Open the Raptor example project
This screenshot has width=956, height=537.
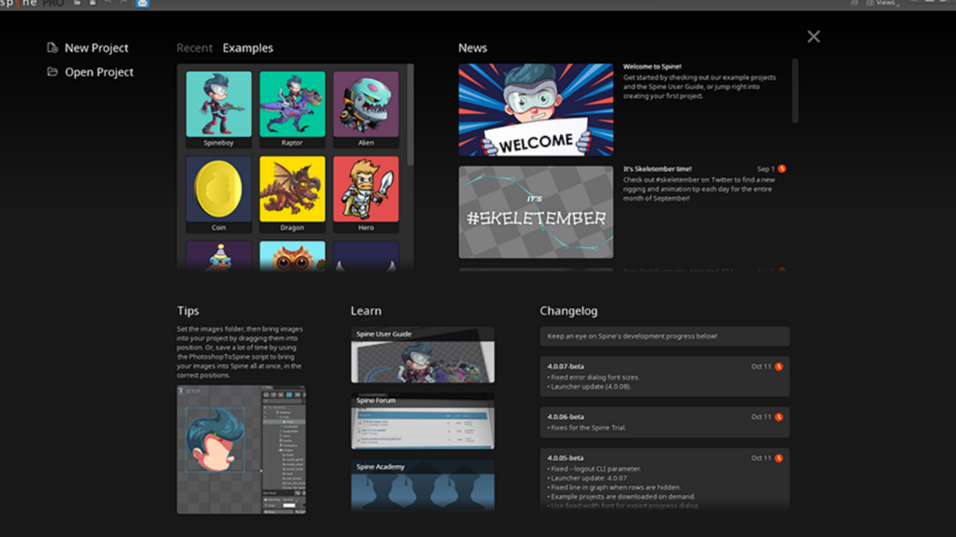click(x=292, y=109)
